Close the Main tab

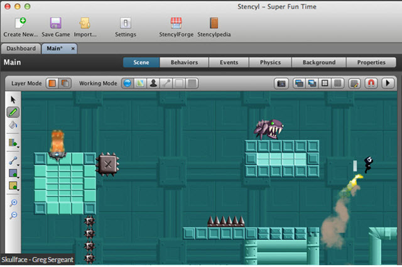[72, 48]
